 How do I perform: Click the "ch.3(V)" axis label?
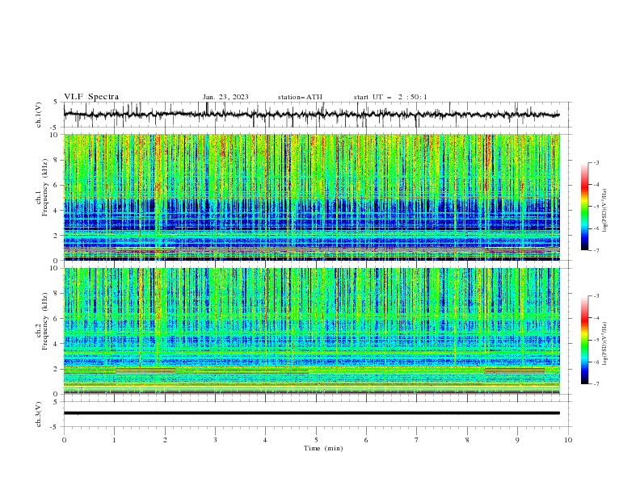pyautogui.click(x=39, y=414)
